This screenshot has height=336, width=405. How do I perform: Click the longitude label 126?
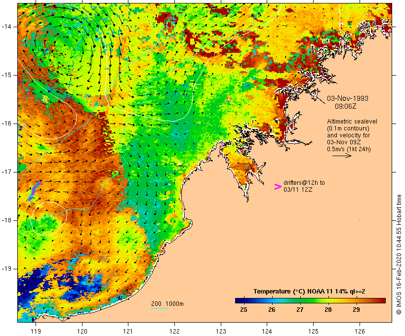(360, 331)
